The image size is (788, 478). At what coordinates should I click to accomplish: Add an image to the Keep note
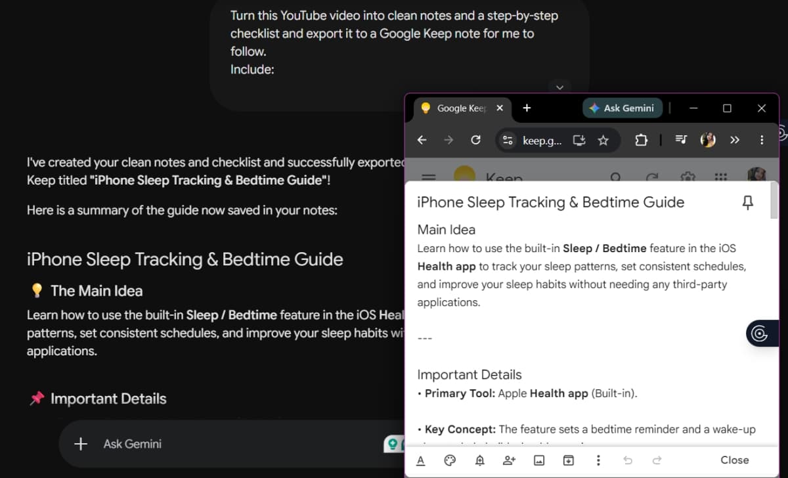pyautogui.click(x=539, y=460)
